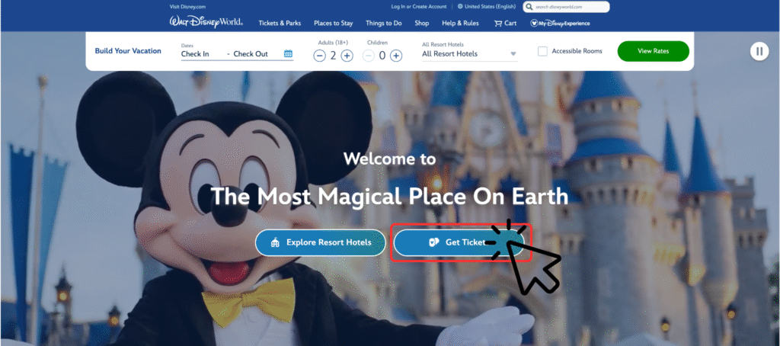This screenshot has width=780, height=346.
Task: Expand the All Resort Hotels dropdown
Action: [x=469, y=54]
